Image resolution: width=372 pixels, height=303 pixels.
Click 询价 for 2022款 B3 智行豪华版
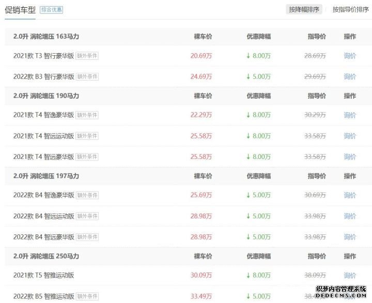click(x=350, y=76)
